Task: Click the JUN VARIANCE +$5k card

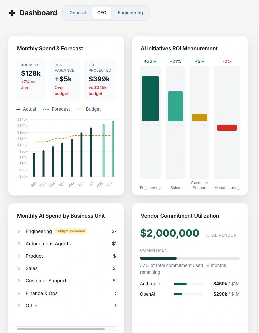Action: point(65,79)
